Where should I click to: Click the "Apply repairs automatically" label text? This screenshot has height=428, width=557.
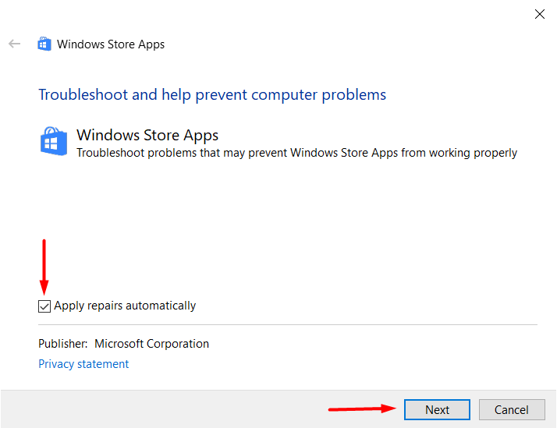125,306
